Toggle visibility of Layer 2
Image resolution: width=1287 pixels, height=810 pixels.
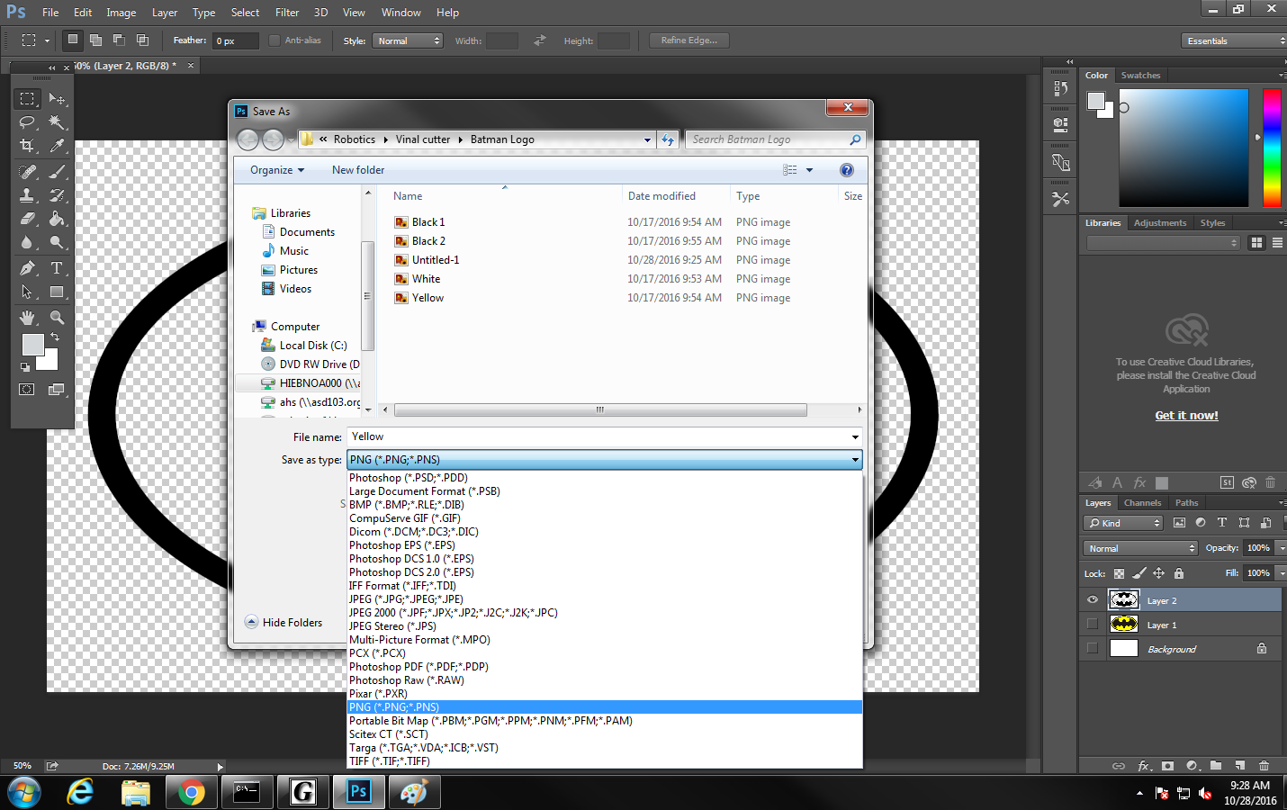pyautogui.click(x=1093, y=600)
